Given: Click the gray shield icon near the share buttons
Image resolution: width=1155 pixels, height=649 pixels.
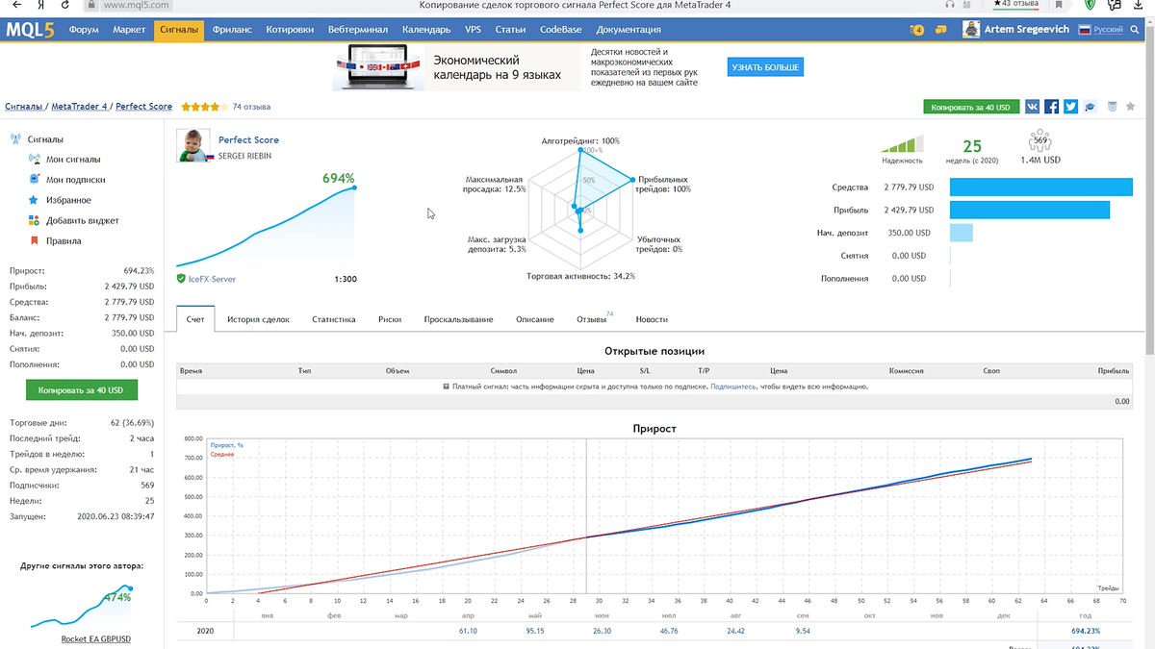Looking at the screenshot, I should point(1112,107).
